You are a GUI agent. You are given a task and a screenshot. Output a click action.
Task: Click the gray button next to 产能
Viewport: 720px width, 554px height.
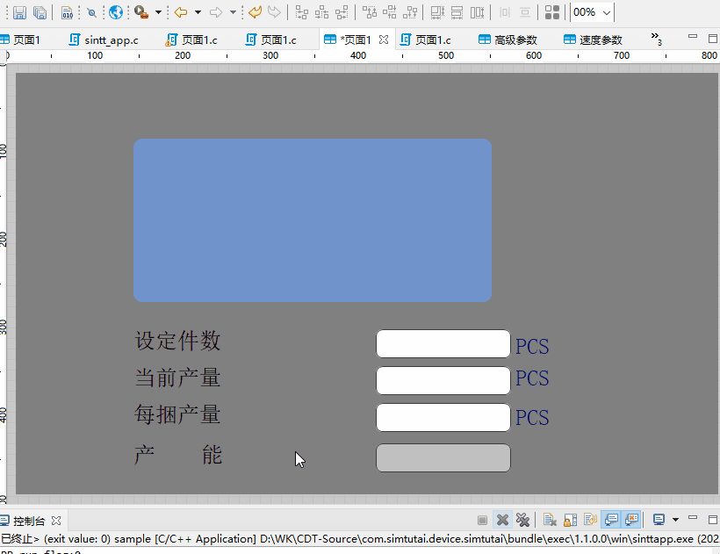[x=443, y=457]
